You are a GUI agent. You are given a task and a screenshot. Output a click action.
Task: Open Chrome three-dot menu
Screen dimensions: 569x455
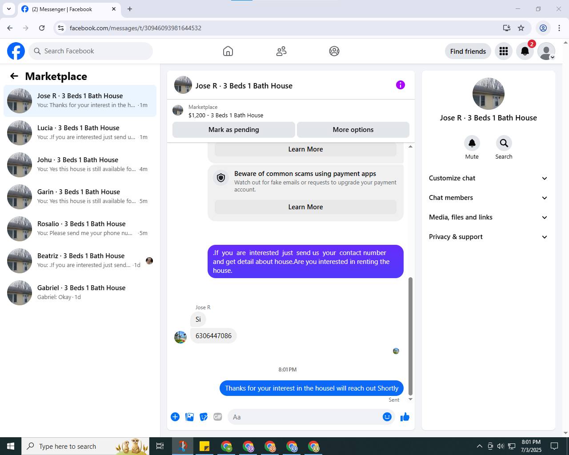559,28
